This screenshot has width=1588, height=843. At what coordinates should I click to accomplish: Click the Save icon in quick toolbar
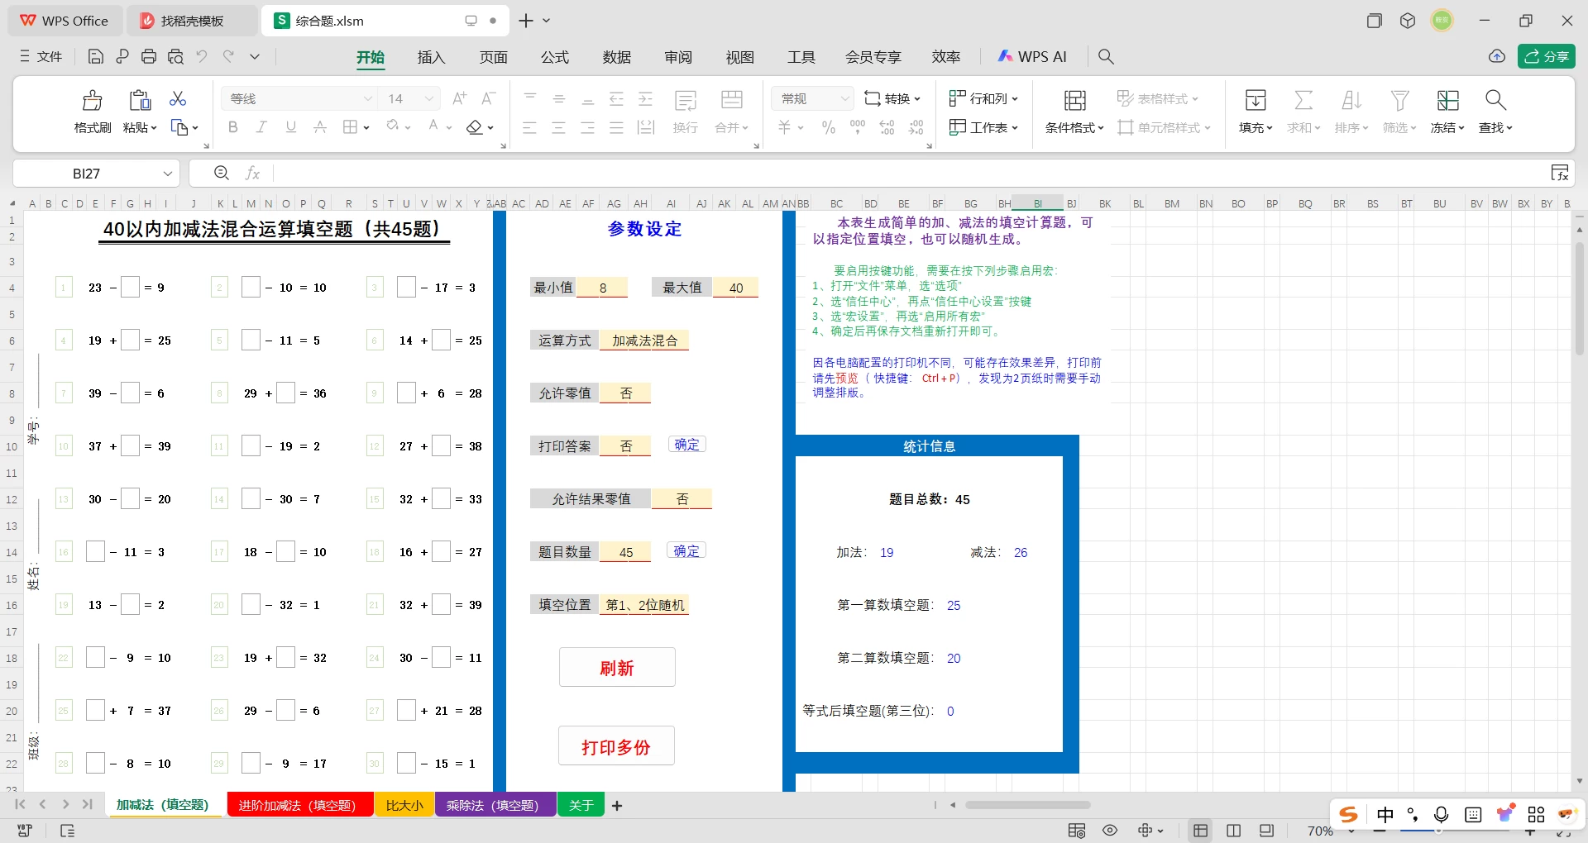[96, 56]
